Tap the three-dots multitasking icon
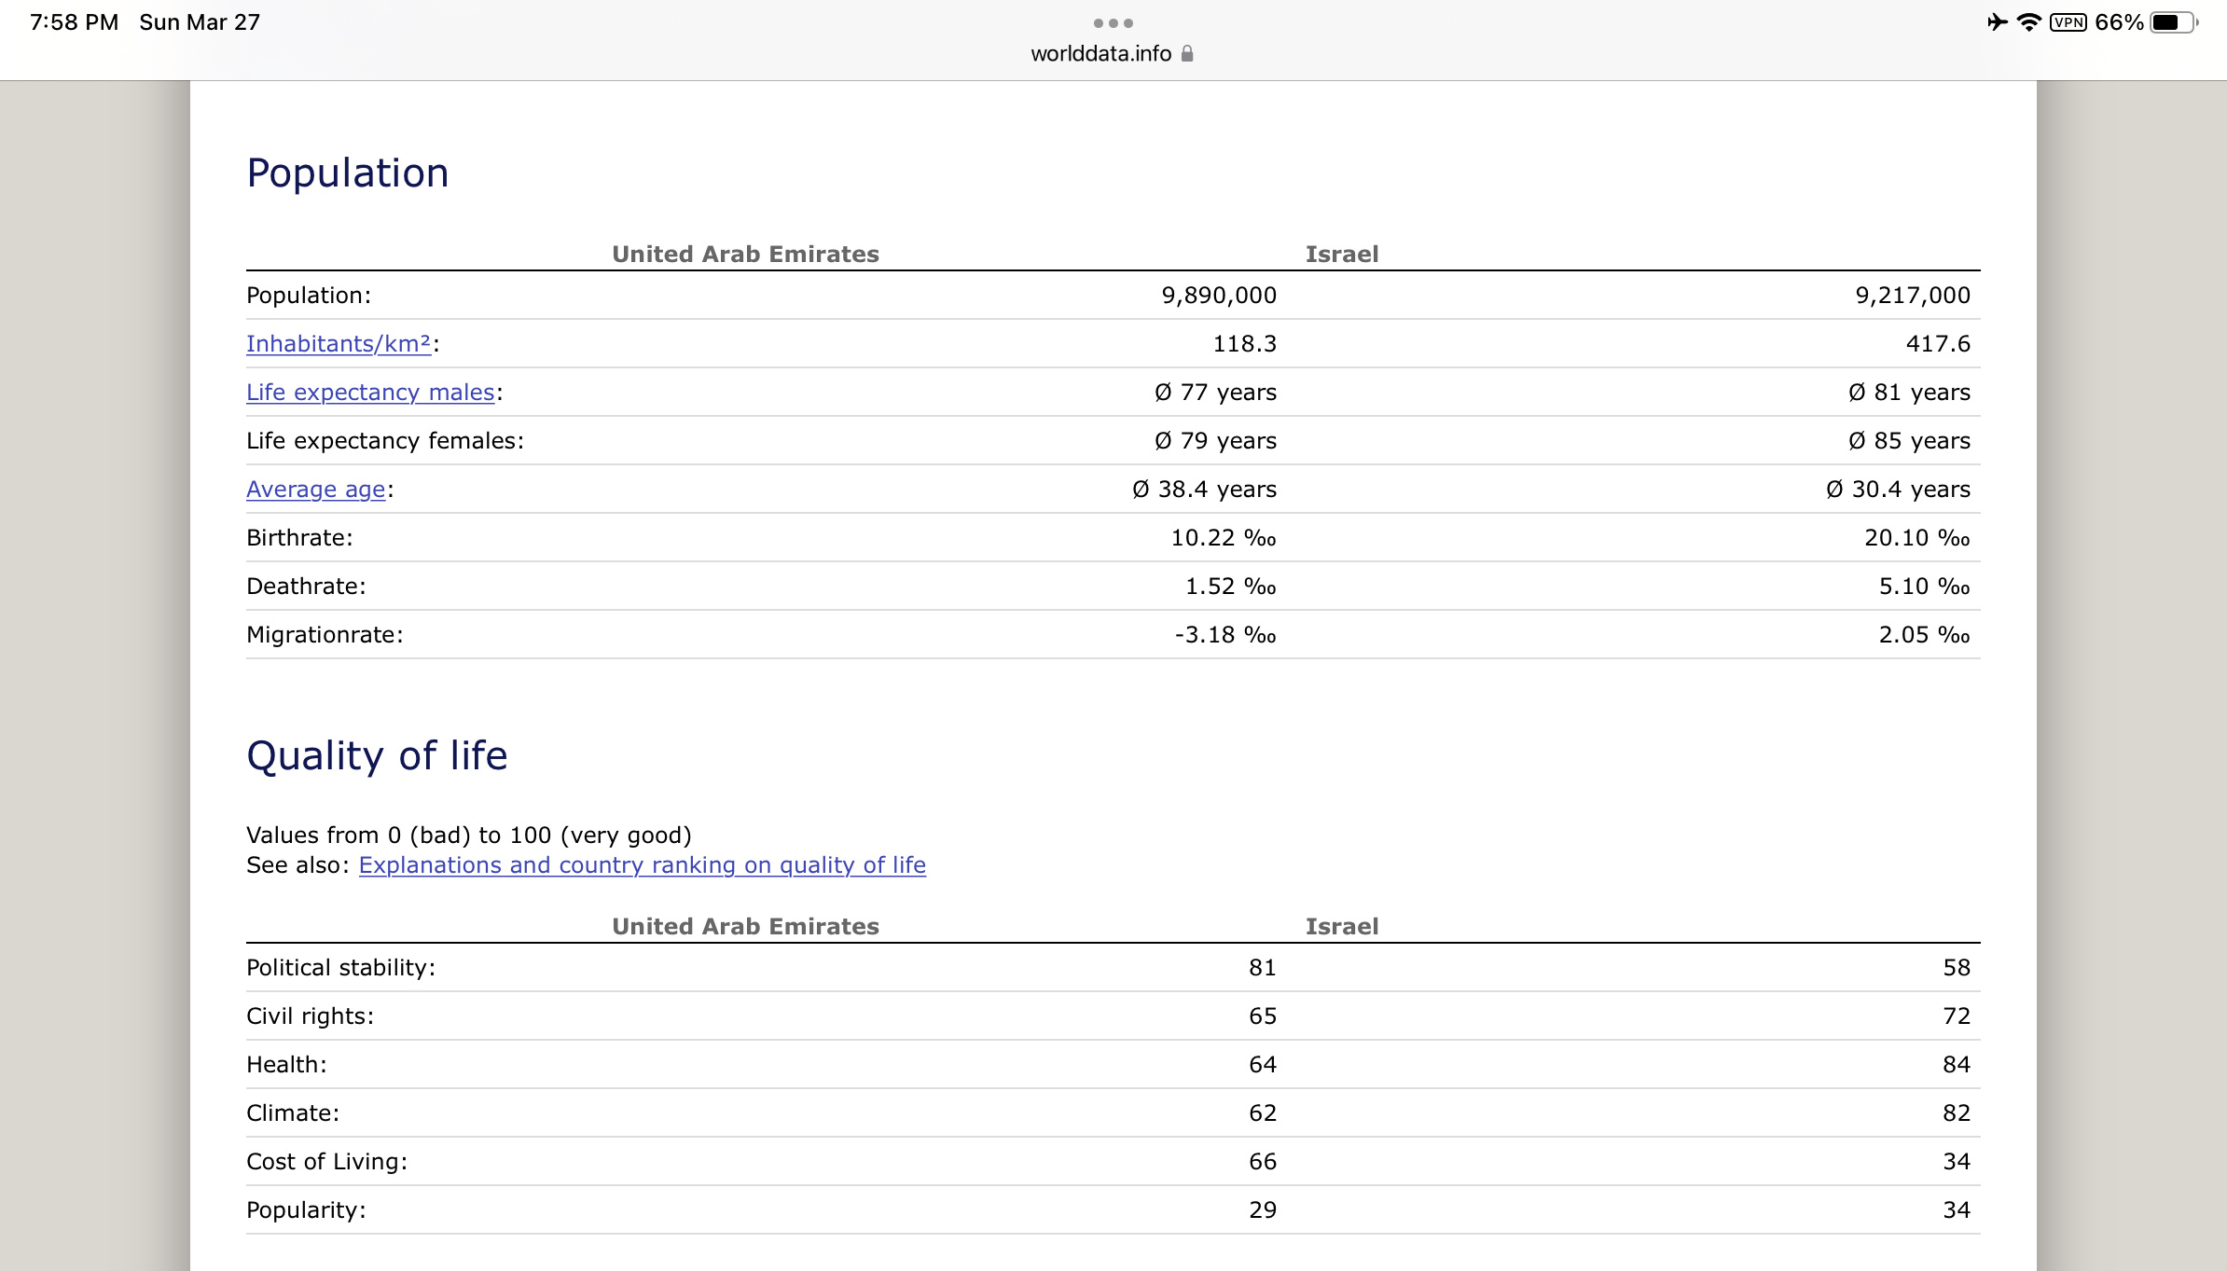2227x1271 pixels. (1113, 23)
